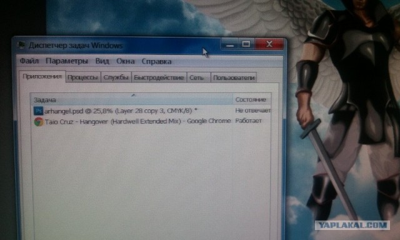
Task: Sort tasks by the Задача column header
Action: [132, 99]
